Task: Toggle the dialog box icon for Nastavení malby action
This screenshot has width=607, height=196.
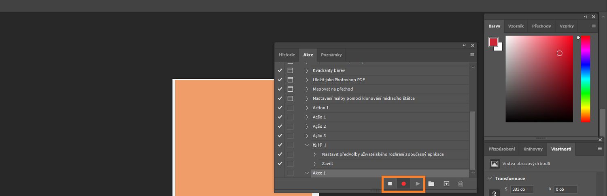Action: 290,98
